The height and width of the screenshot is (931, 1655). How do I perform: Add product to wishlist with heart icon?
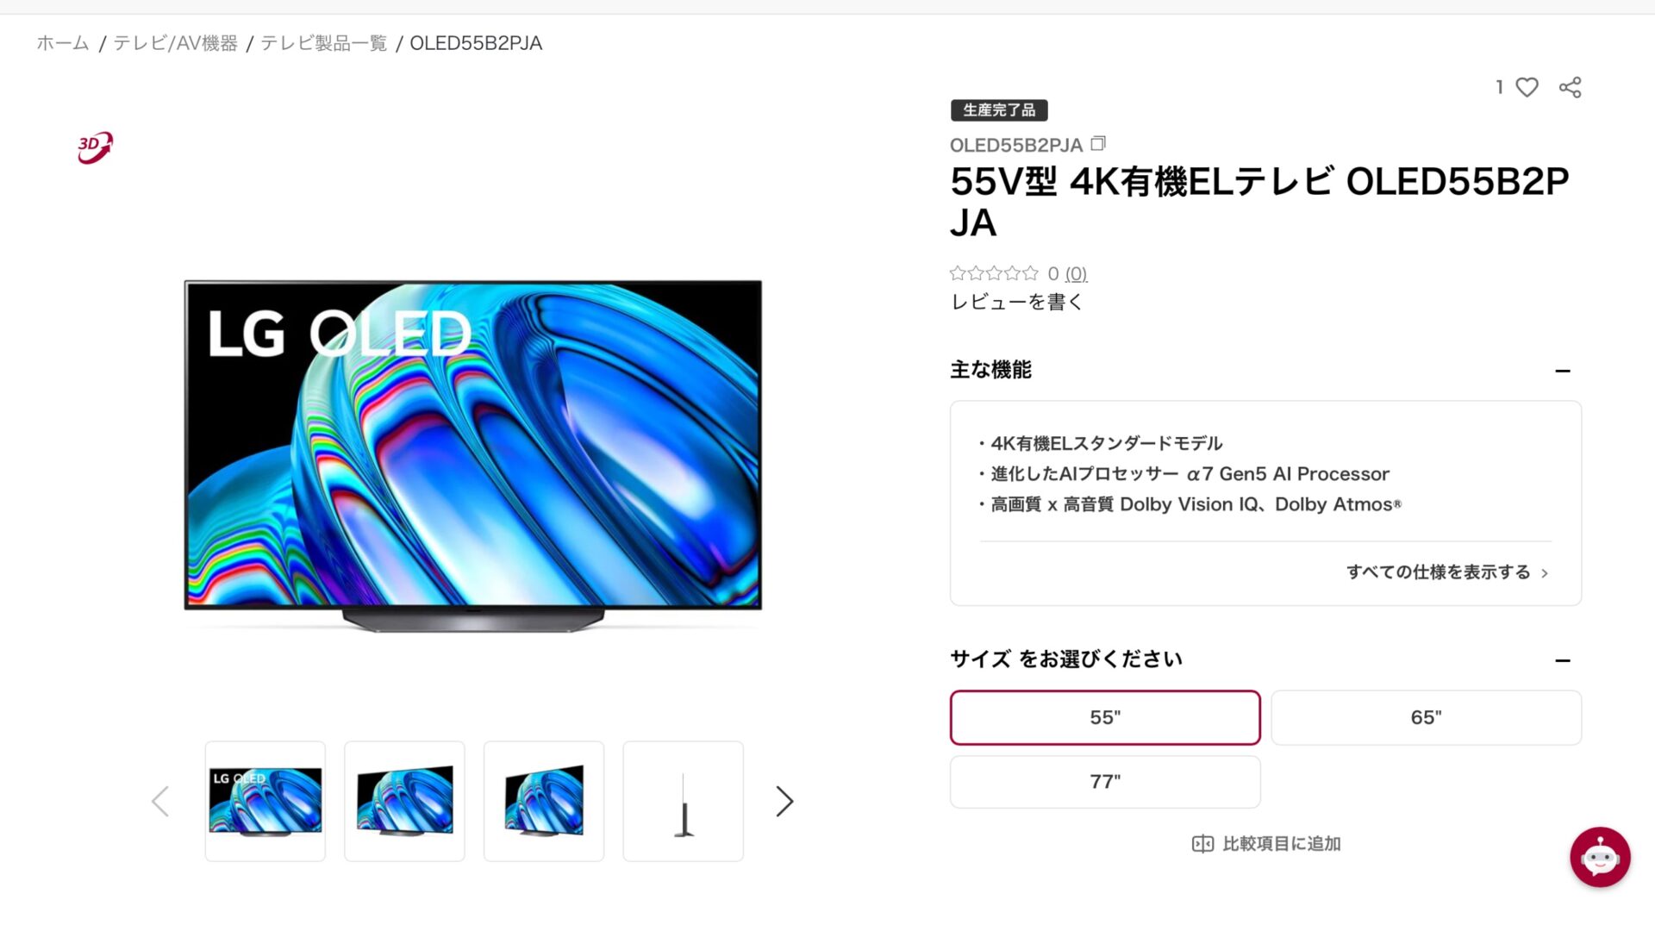pyautogui.click(x=1527, y=87)
